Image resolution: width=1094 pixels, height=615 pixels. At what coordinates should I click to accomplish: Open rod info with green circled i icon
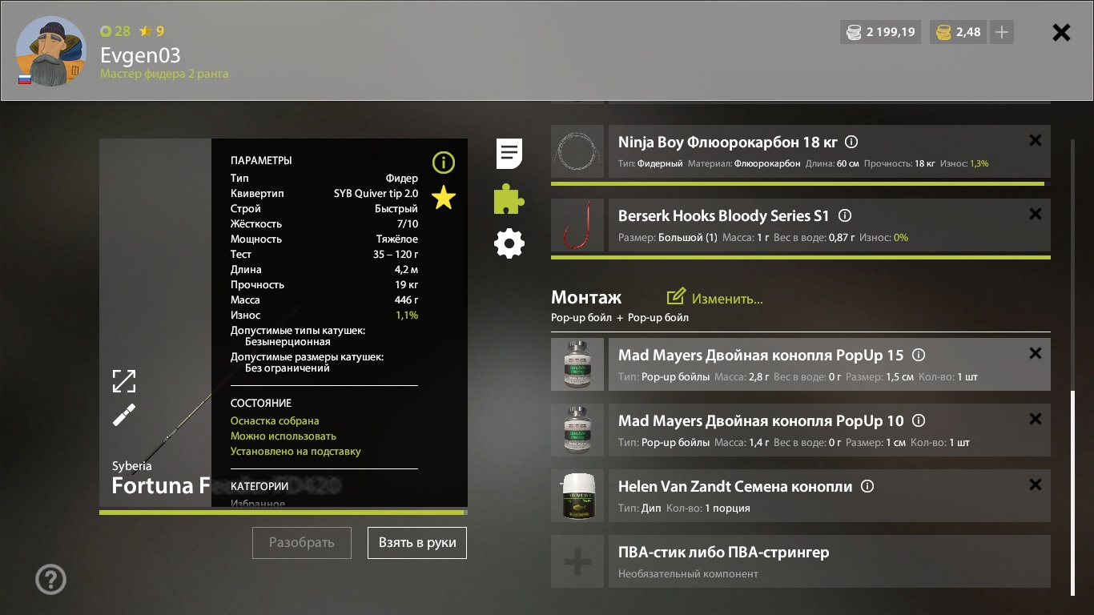click(x=443, y=163)
